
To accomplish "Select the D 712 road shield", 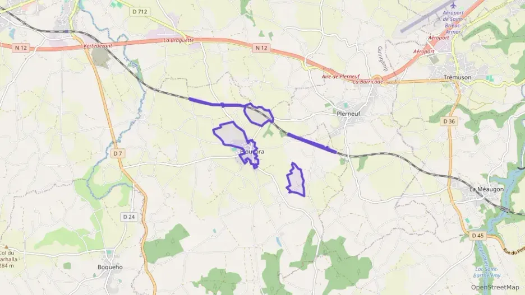I will coord(140,12).
